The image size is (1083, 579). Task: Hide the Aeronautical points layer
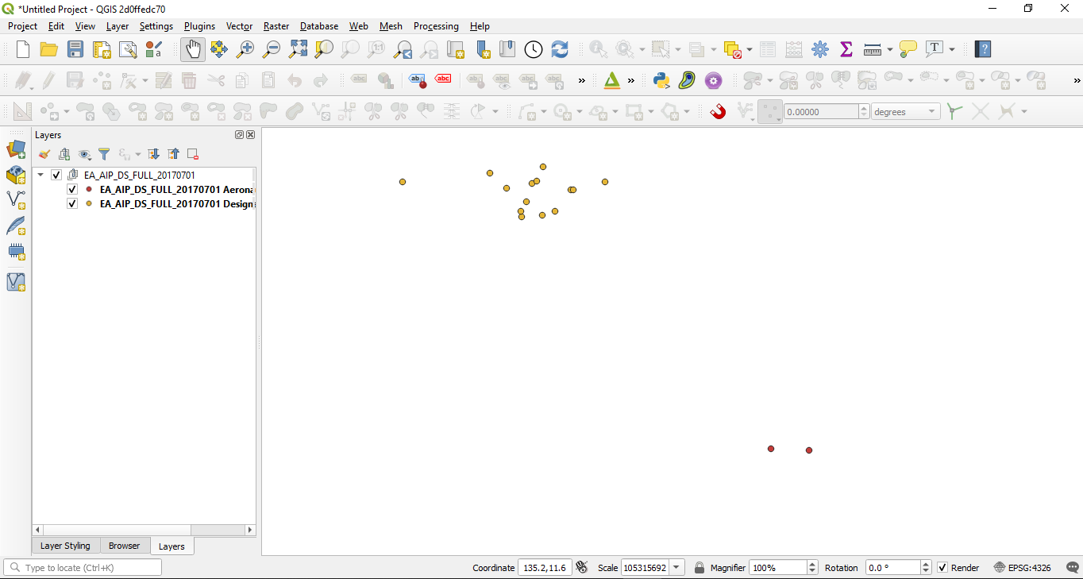pos(71,189)
